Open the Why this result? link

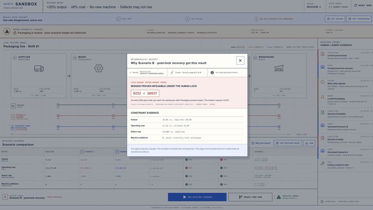pos(261,143)
